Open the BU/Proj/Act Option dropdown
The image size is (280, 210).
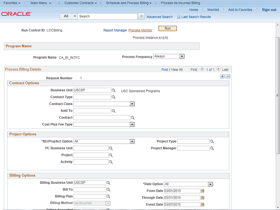(132, 141)
